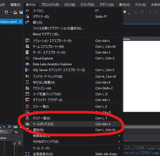
Task: Open the デバッグ(D) menu
Action: (x=87, y=5)
